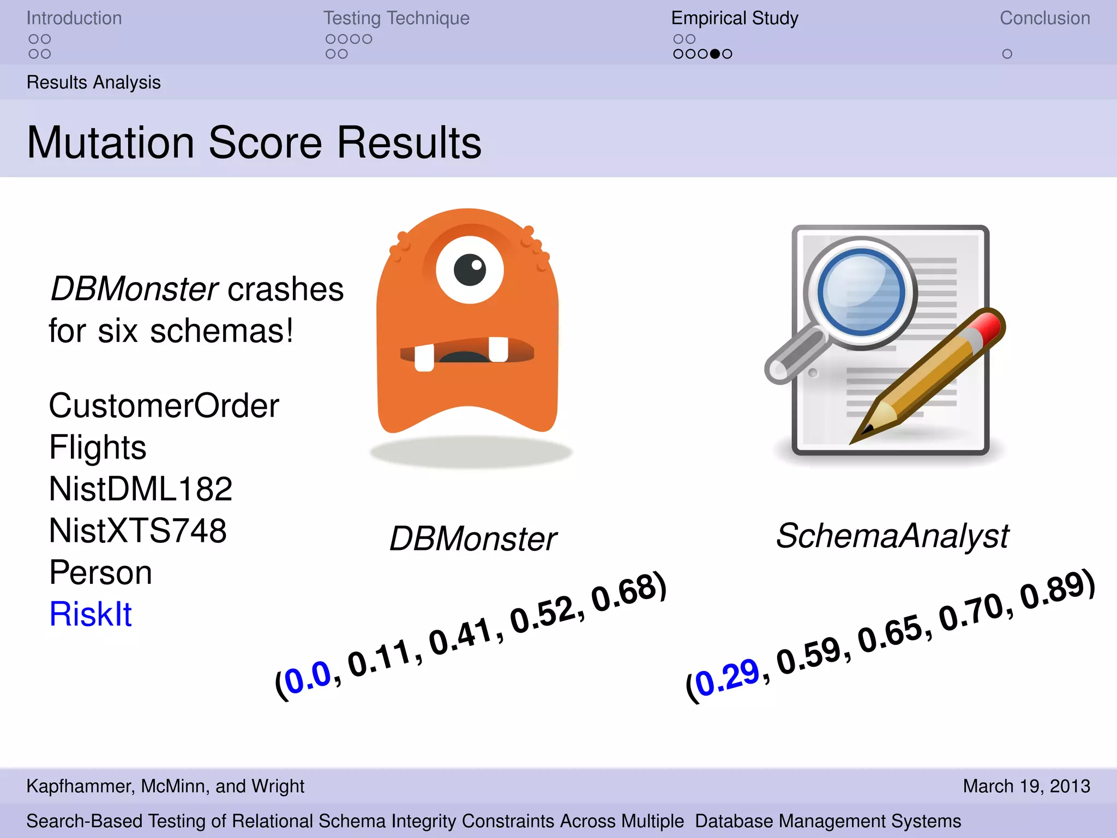Select the NistXTS748 schema name
The height and width of the screenshot is (838, 1117).
(x=137, y=530)
